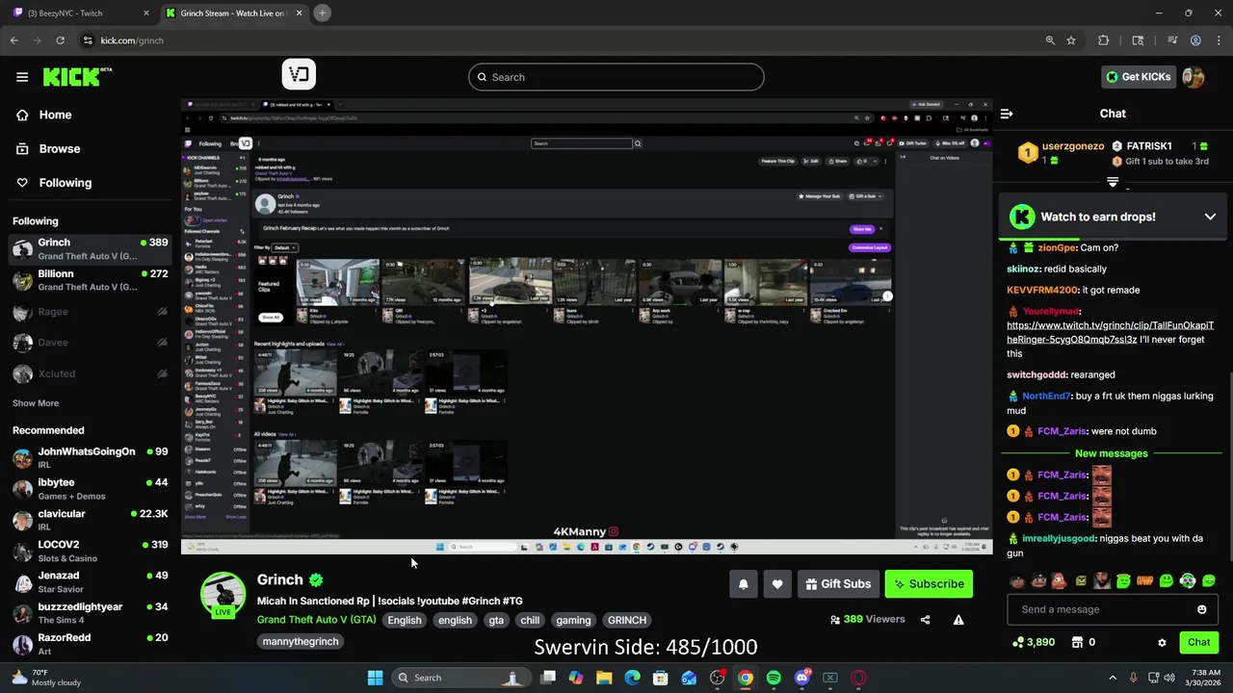
Task: Open Grand Theft Auto V (GTA) category link
Action: [x=316, y=620]
